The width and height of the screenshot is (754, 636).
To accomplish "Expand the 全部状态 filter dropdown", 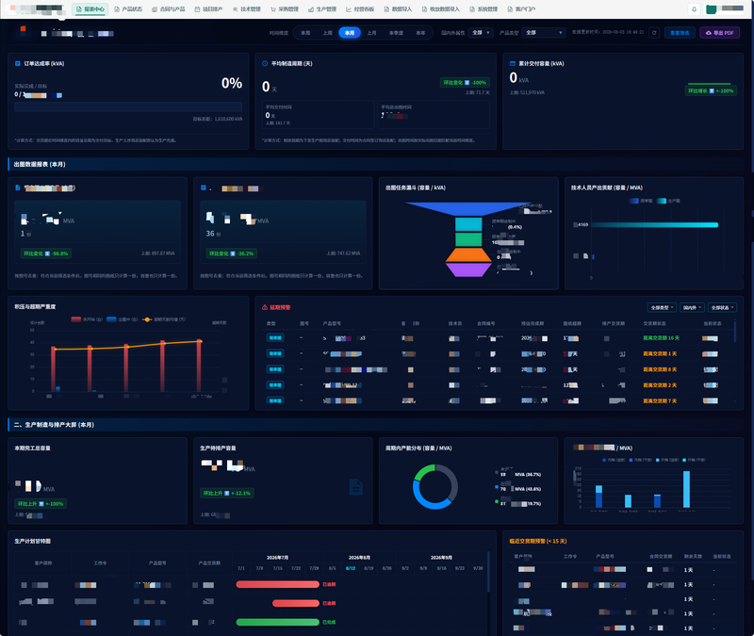I will coord(722,307).
